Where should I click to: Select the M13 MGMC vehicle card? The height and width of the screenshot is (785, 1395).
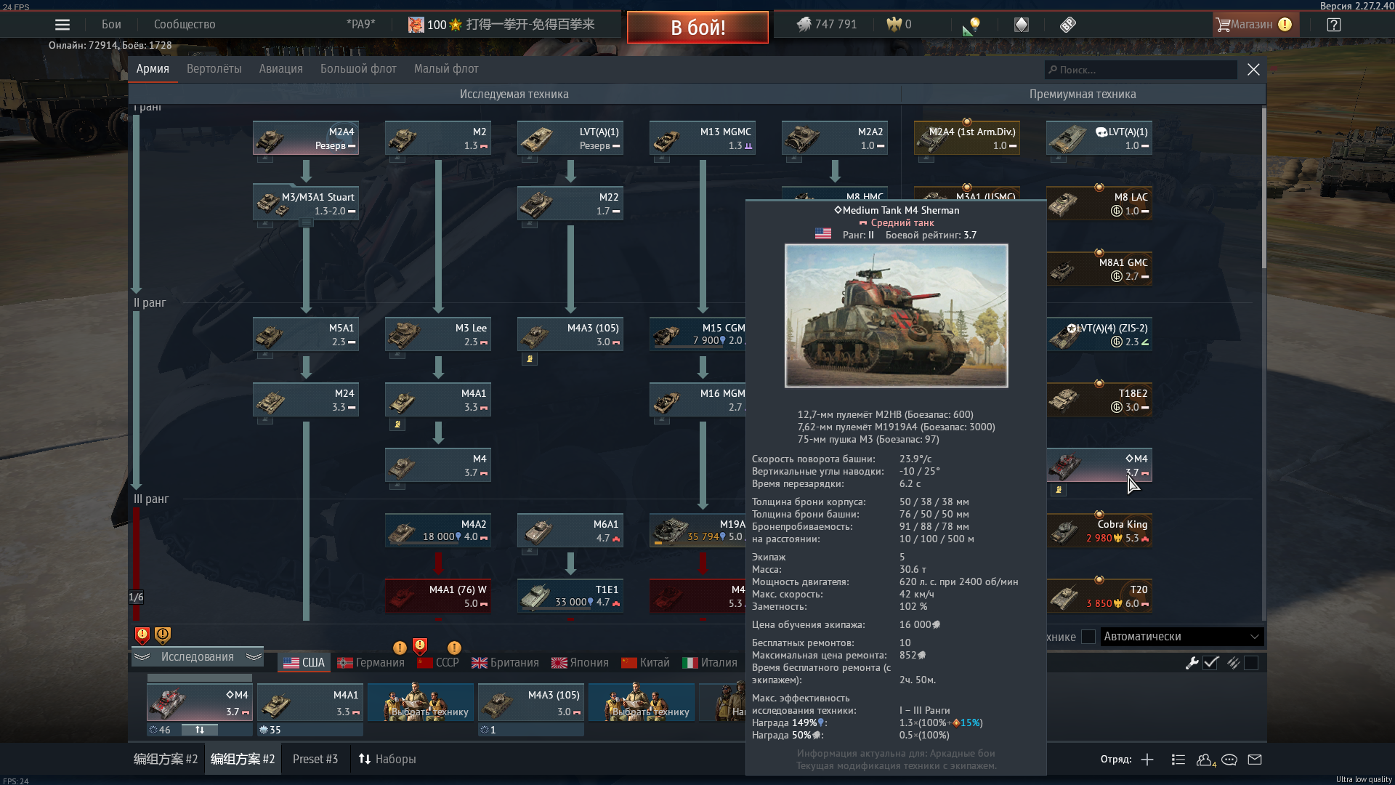tap(703, 138)
